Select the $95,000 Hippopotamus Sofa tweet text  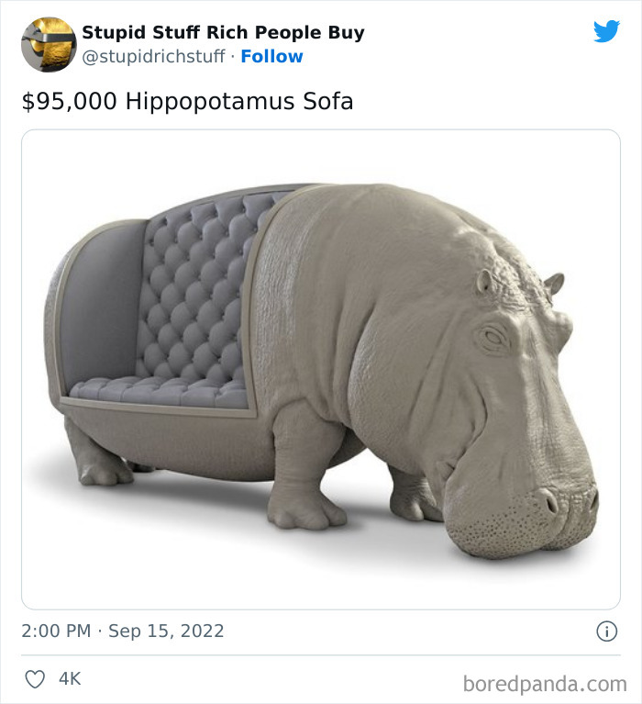(x=187, y=102)
